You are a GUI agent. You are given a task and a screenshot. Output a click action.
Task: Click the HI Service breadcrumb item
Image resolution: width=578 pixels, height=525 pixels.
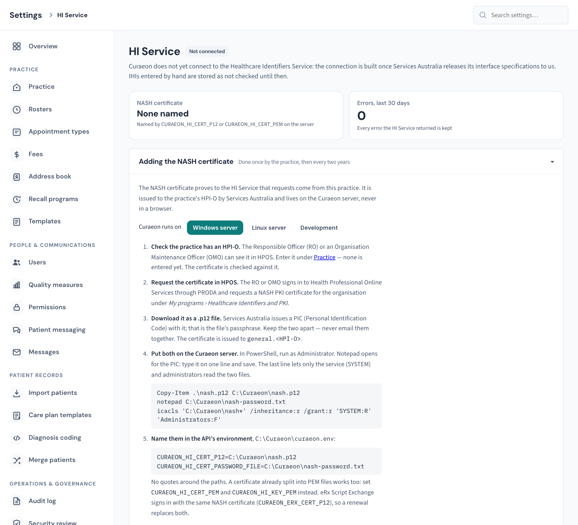72,15
